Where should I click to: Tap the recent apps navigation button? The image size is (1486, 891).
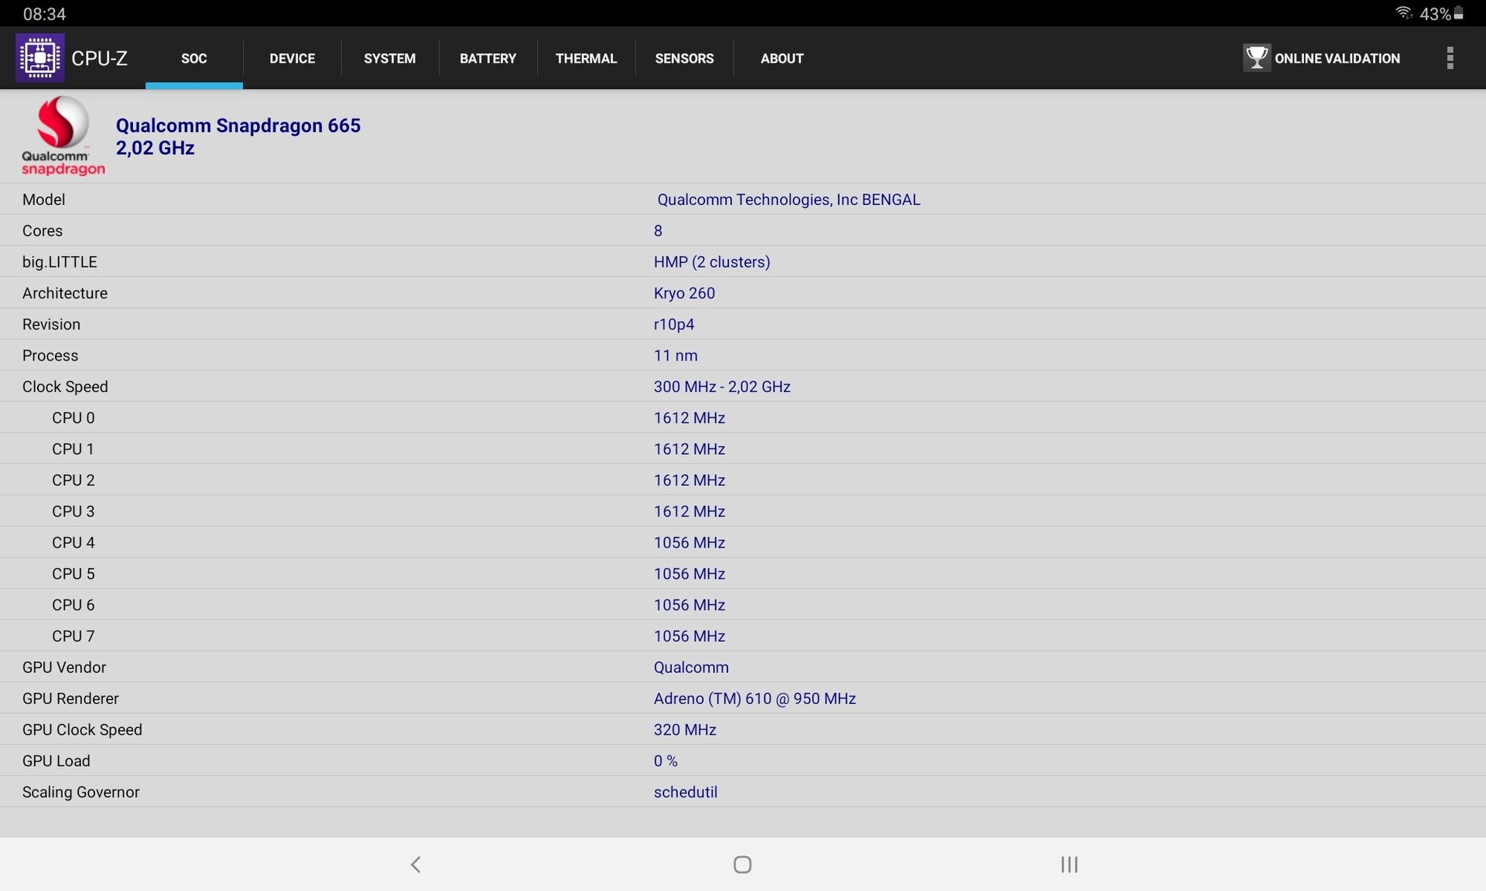(x=1069, y=864)
